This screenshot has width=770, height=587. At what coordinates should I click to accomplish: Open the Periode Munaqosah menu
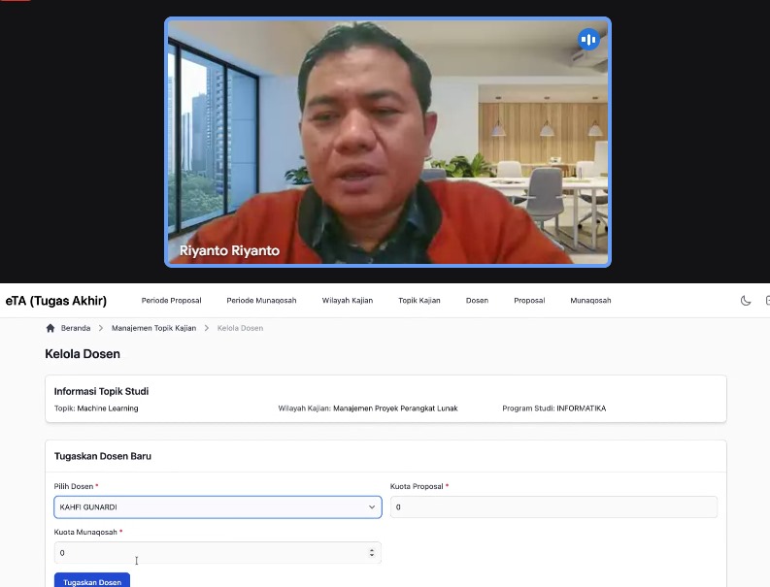pyautogui.click(x=261, y=301)
